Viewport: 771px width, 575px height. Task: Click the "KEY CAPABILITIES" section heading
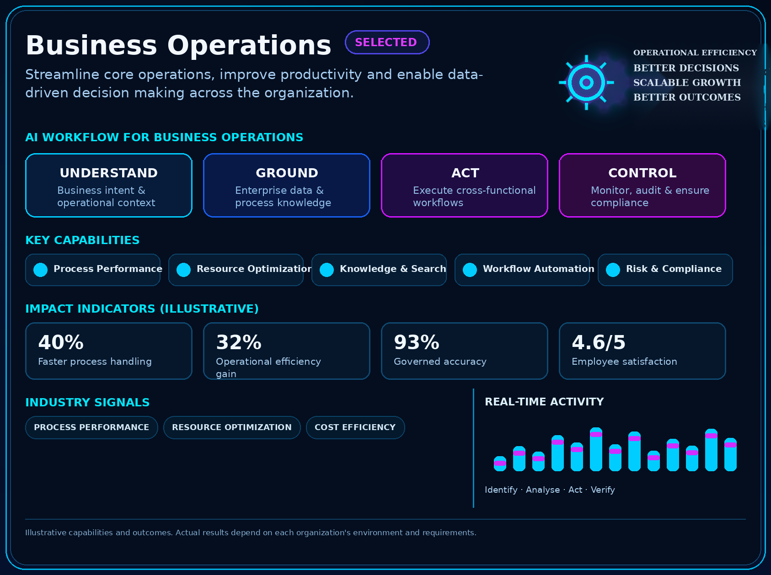point(82,240)
